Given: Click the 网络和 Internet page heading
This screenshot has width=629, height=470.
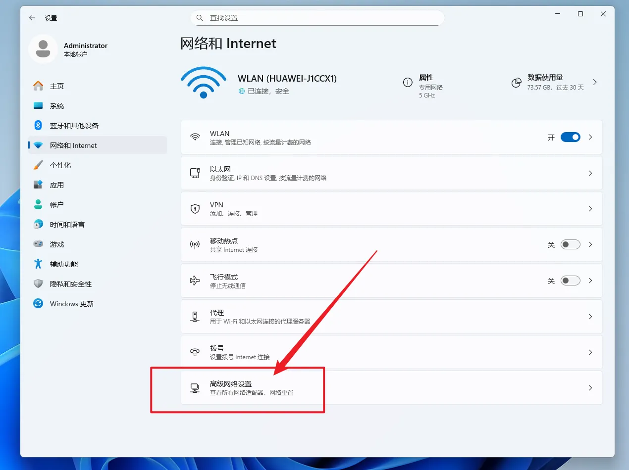Looking at the screenshot, I should pyautogui.click(x=228, y=44).
